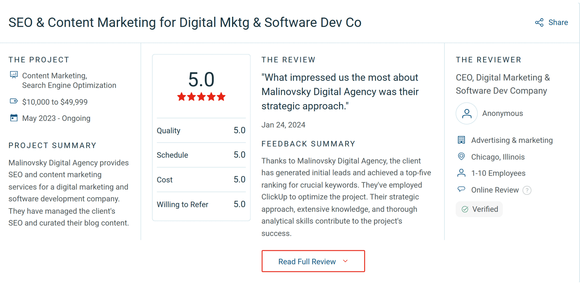Click the review title heading
The height and width of the screenshot is (304, 580).
185,23
